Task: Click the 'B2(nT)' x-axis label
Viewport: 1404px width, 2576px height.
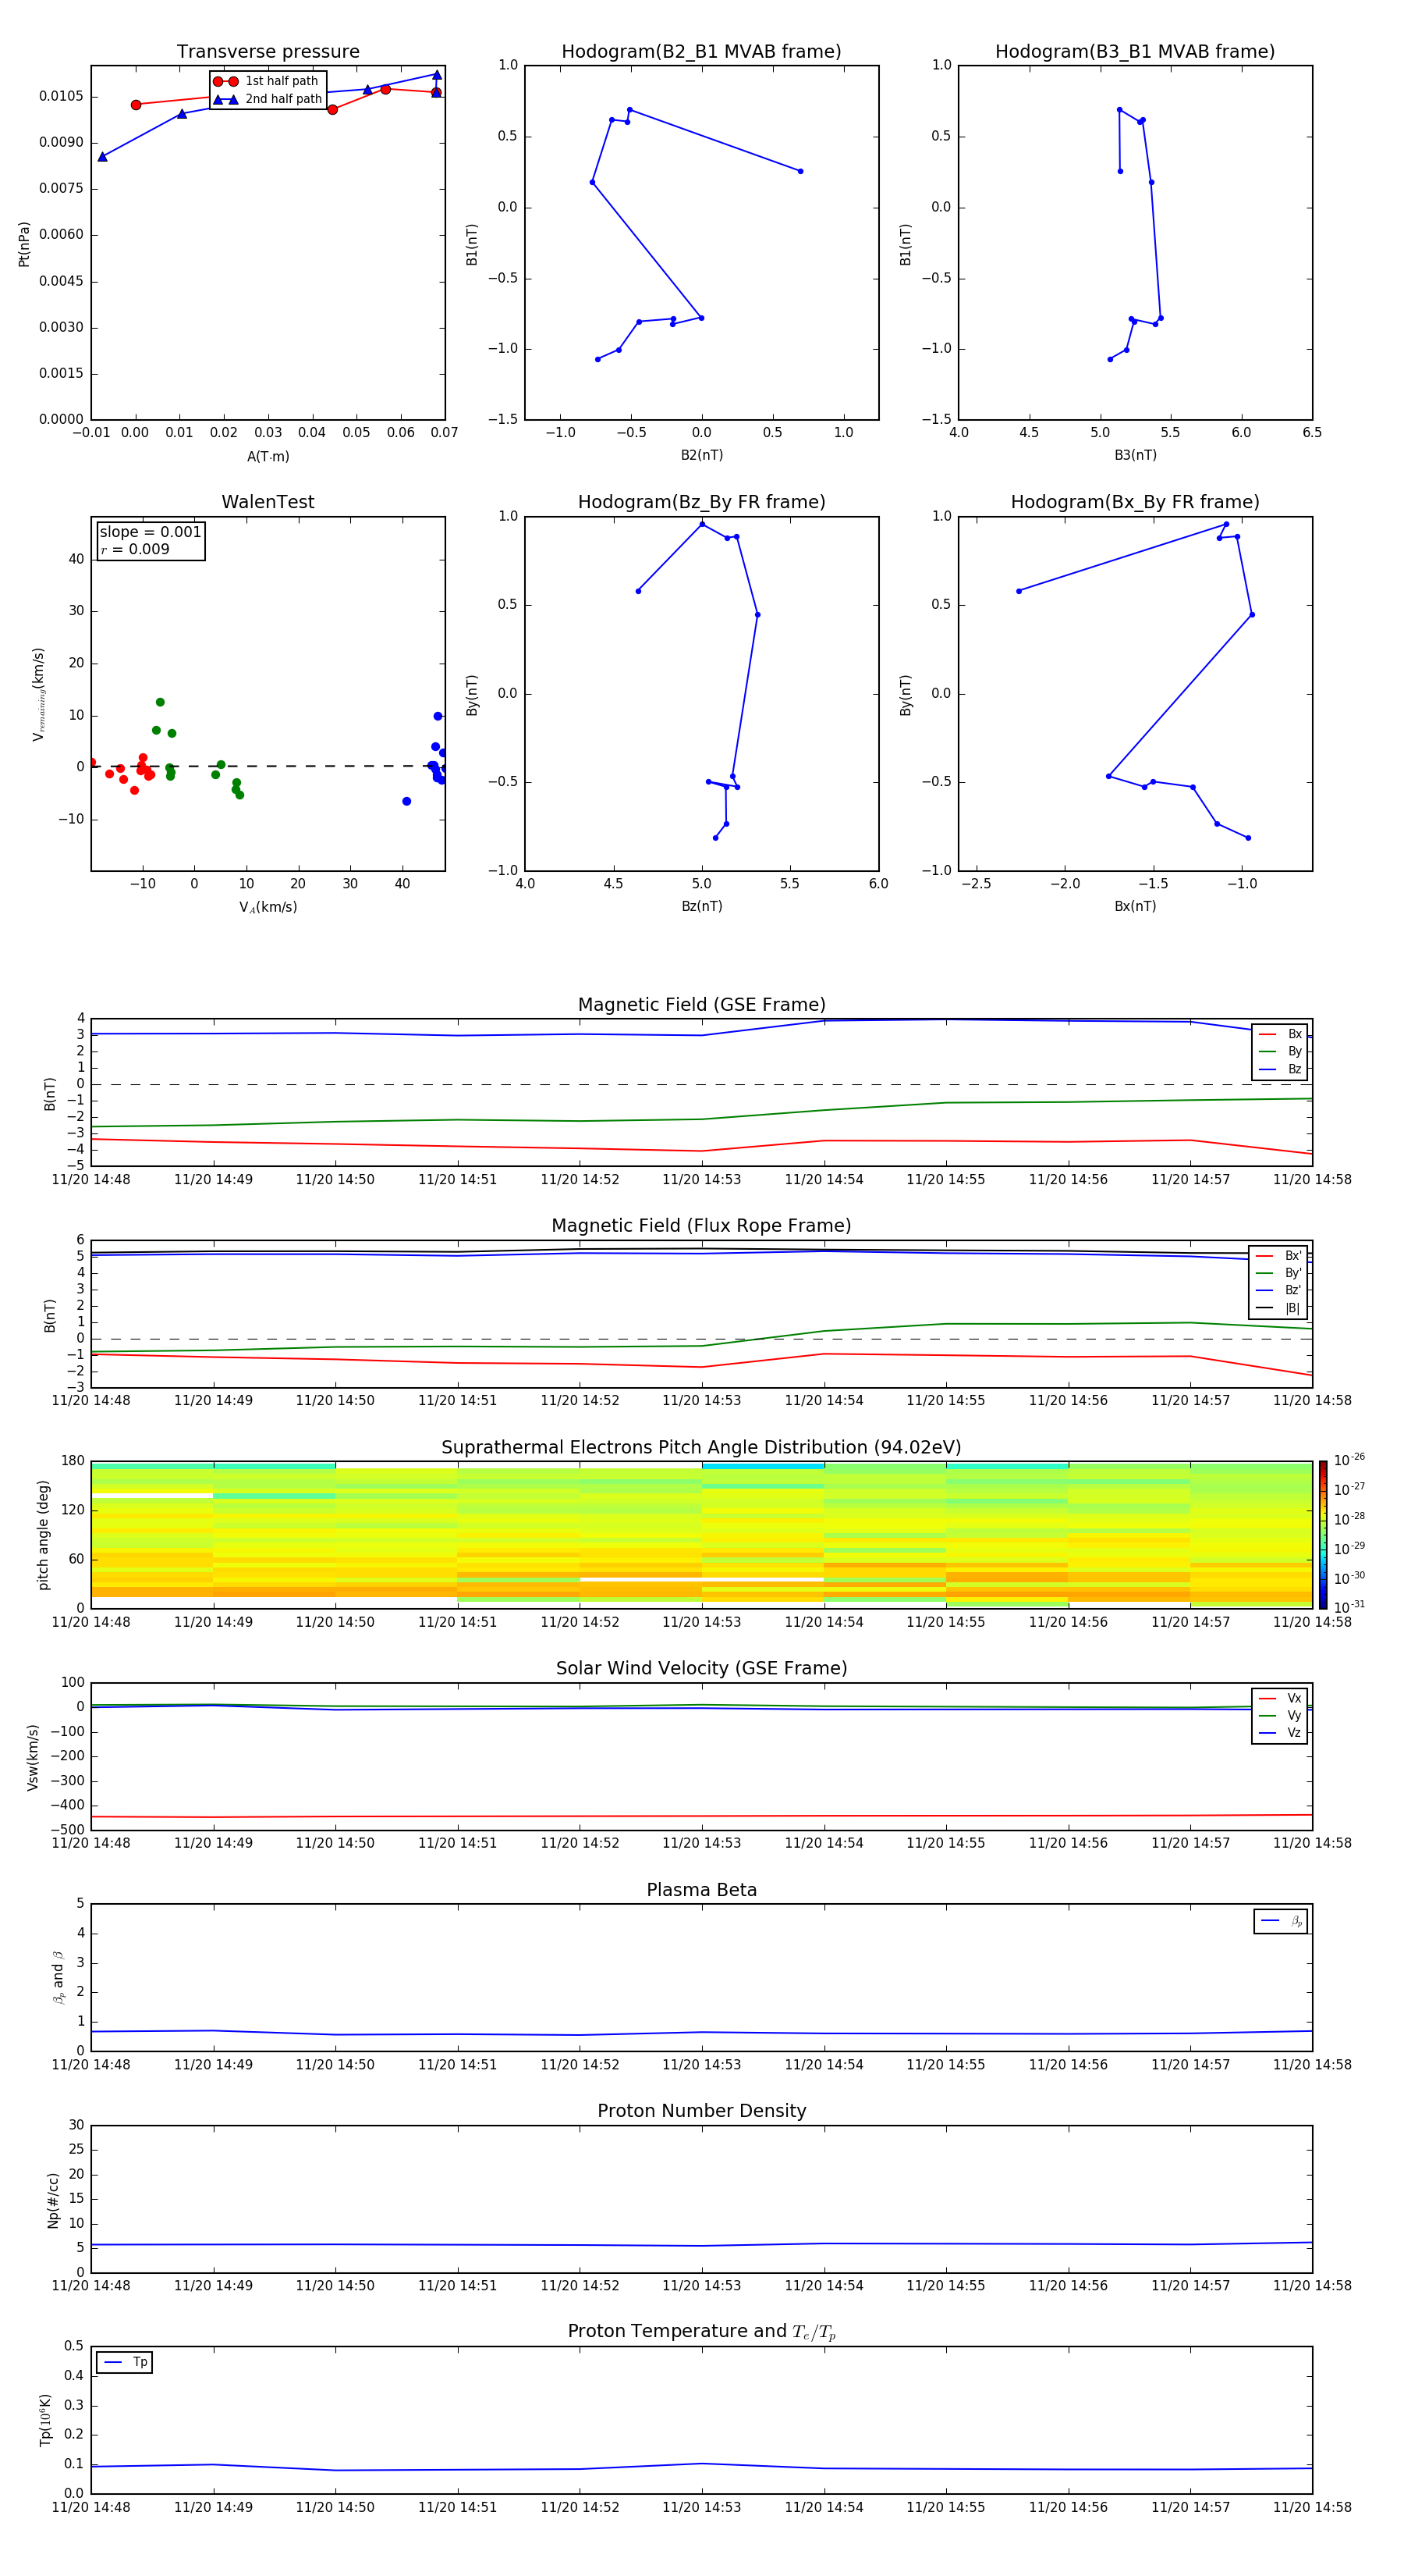Action: click(x=701, y=455)
